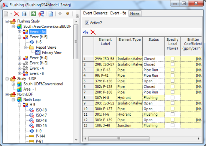This screenshot has width=206, height=146.
Task: Click the Flushing Study folder icon
Action: pos(13,21)
